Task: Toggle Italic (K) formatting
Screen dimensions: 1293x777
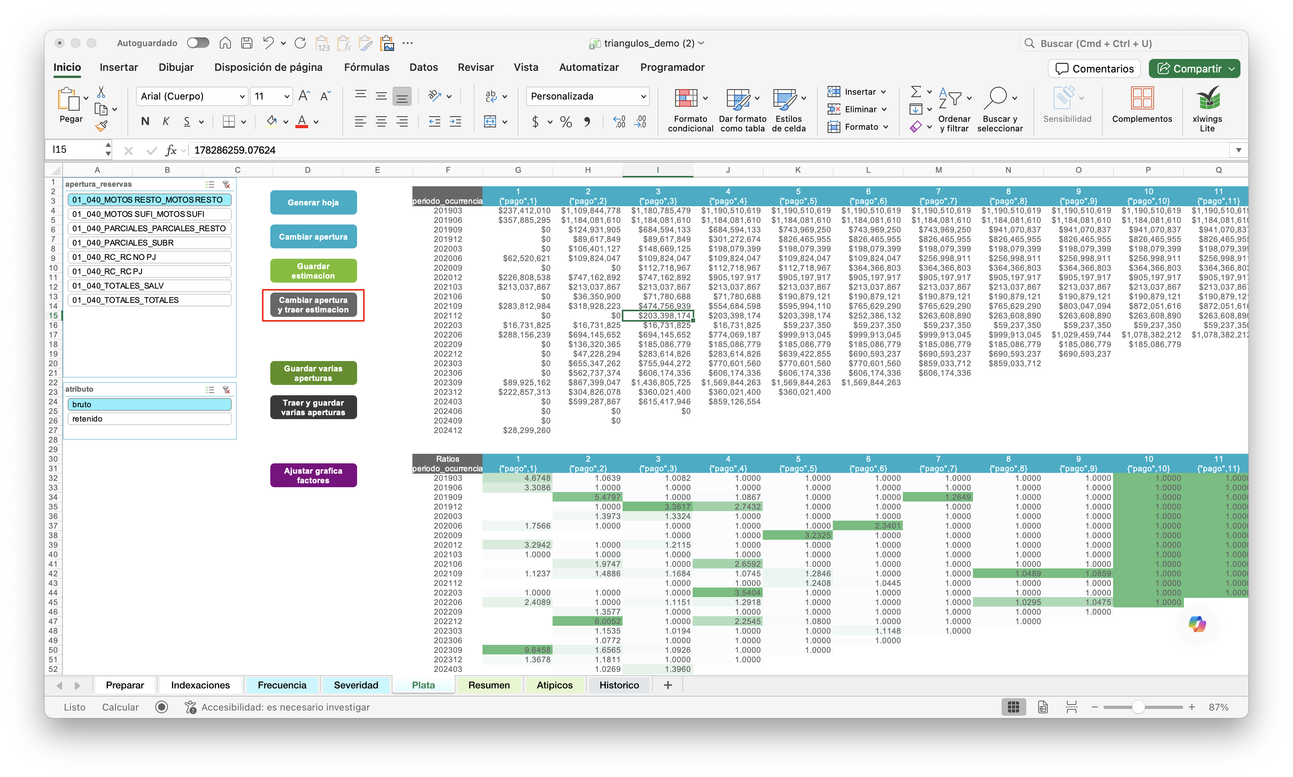Action: [166, 121]
